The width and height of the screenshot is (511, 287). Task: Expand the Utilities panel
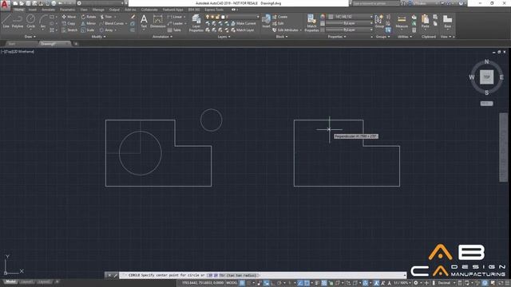405,37
